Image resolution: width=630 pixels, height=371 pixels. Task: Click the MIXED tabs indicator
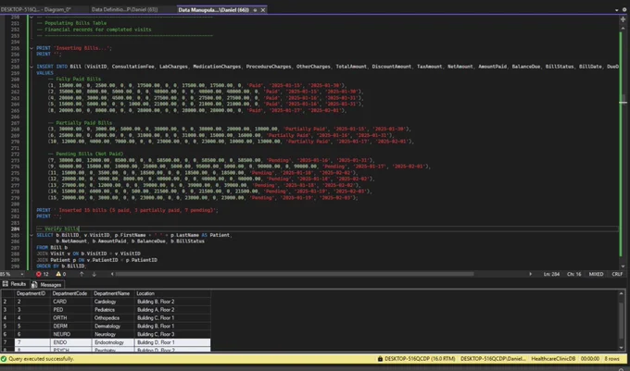[x=596, y=275]
